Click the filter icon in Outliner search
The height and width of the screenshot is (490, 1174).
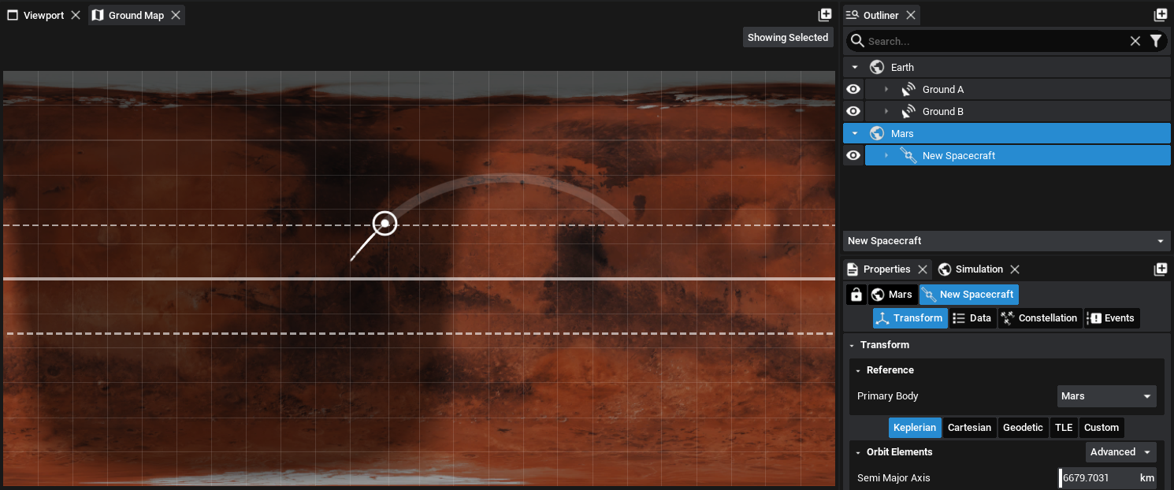pyautogui.click(x=1155, y=41)
